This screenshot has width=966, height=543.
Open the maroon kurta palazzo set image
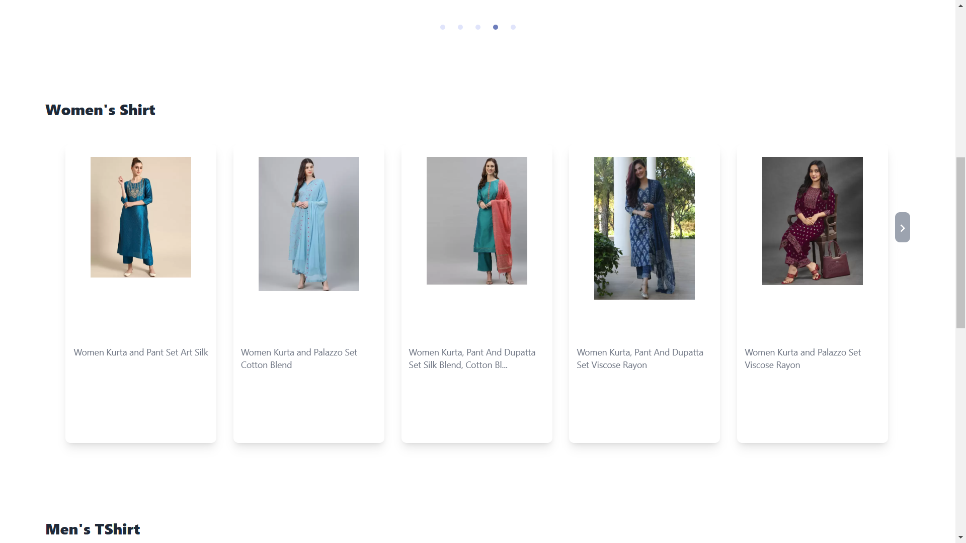[813, 221]
